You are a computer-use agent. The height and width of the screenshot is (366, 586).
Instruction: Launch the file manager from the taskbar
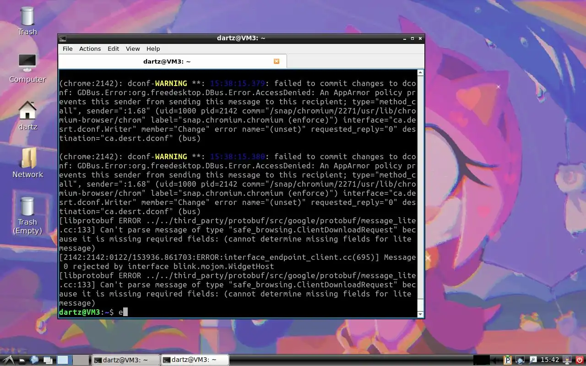22,360
